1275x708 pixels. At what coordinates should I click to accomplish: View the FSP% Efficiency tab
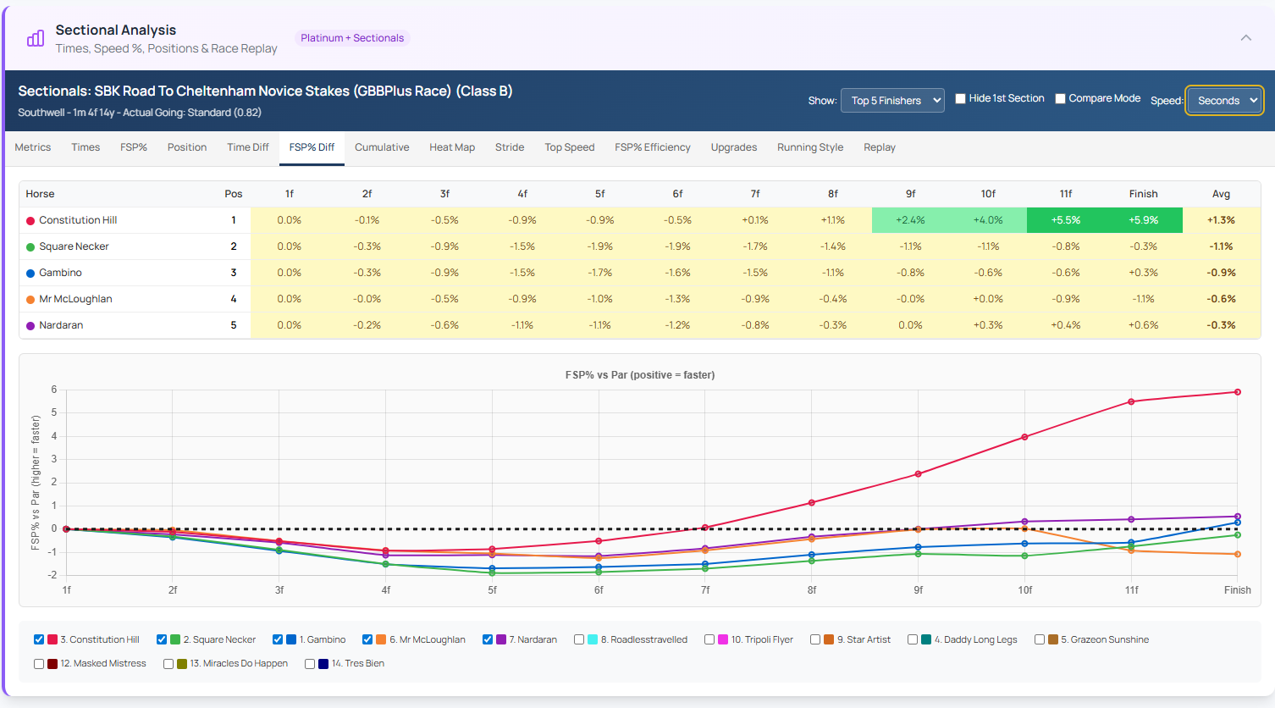[x=653, y=147]
